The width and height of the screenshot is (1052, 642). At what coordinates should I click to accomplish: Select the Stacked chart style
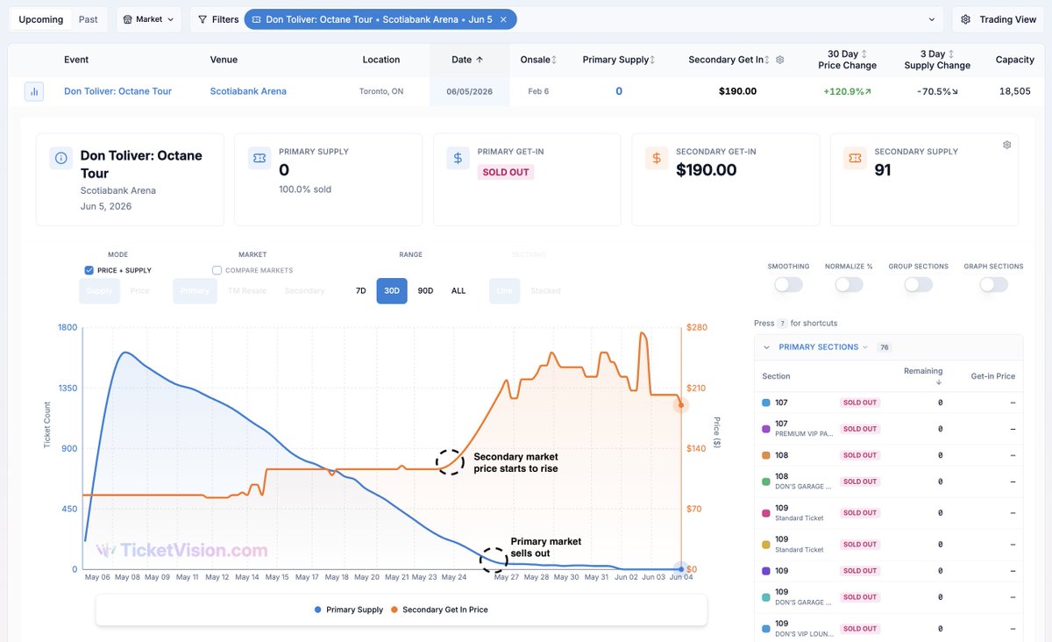click(x=545, y=290)
